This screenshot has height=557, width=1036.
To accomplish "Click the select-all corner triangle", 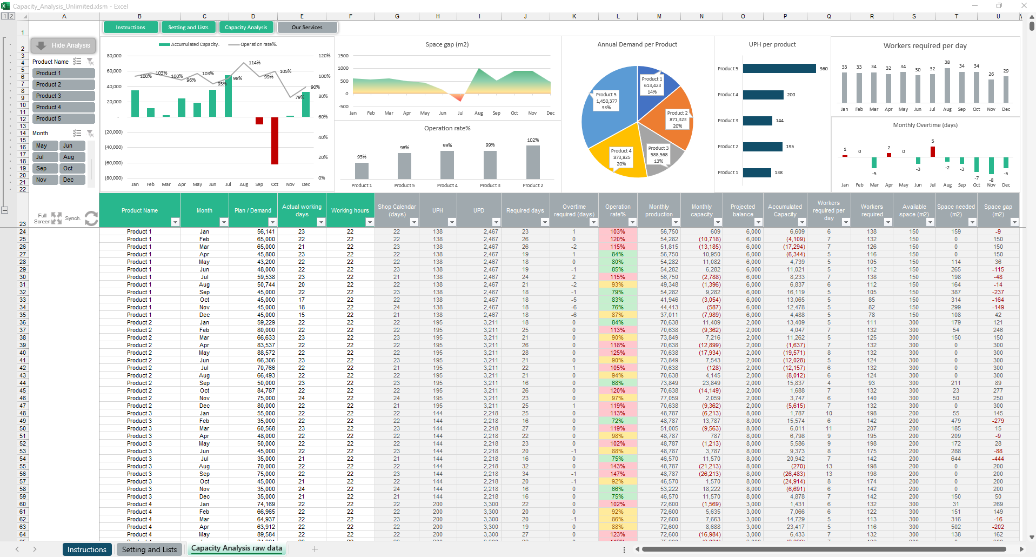I will pyautogui.click(x=23, y=17).
